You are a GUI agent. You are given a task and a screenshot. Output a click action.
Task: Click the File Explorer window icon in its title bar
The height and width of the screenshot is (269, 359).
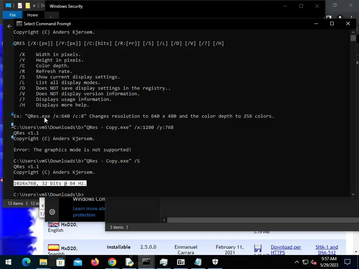click(x=8, y=6)
